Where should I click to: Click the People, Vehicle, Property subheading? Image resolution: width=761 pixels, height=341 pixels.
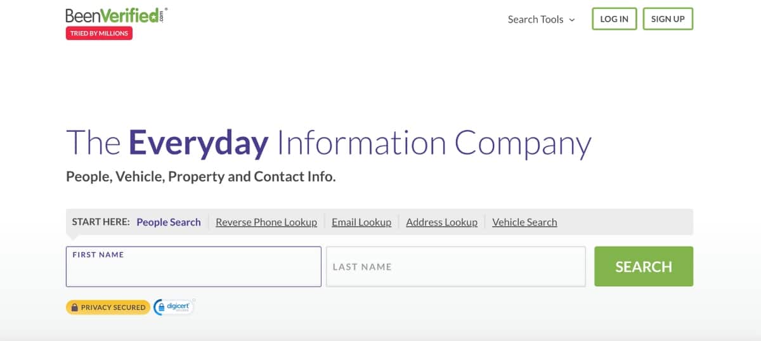[x=201, y=177]
